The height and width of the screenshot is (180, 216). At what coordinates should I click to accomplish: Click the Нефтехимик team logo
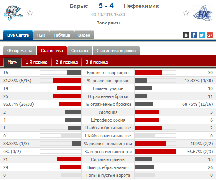click(203, 13)
